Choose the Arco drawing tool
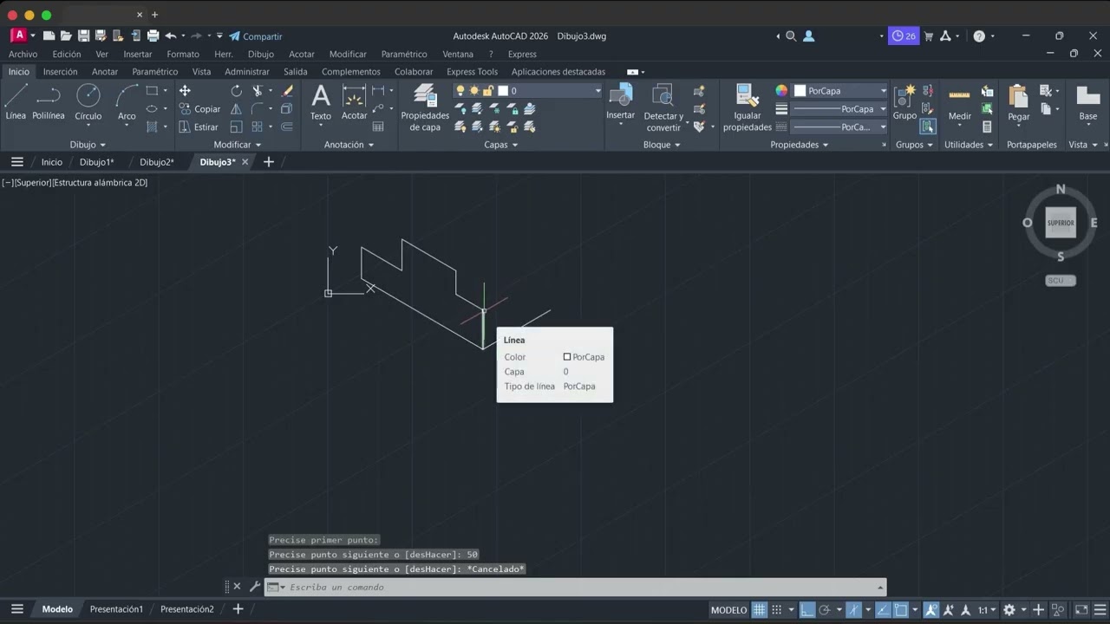 tap(127, 102)
